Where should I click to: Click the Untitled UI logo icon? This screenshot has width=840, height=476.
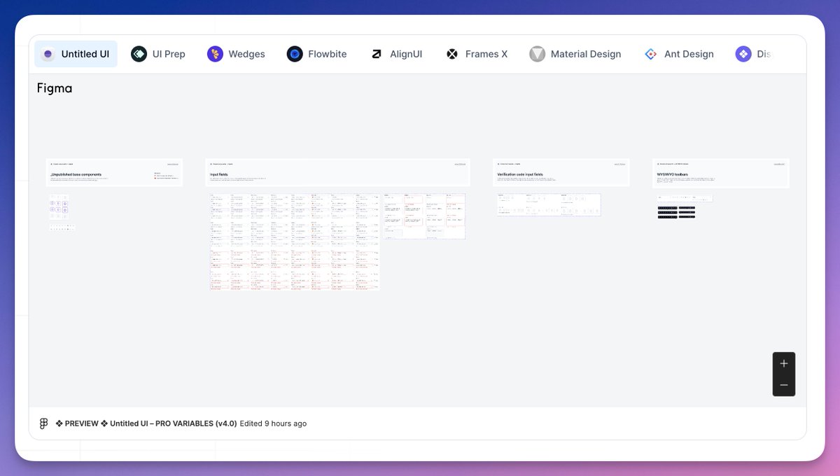pos(48,54)
